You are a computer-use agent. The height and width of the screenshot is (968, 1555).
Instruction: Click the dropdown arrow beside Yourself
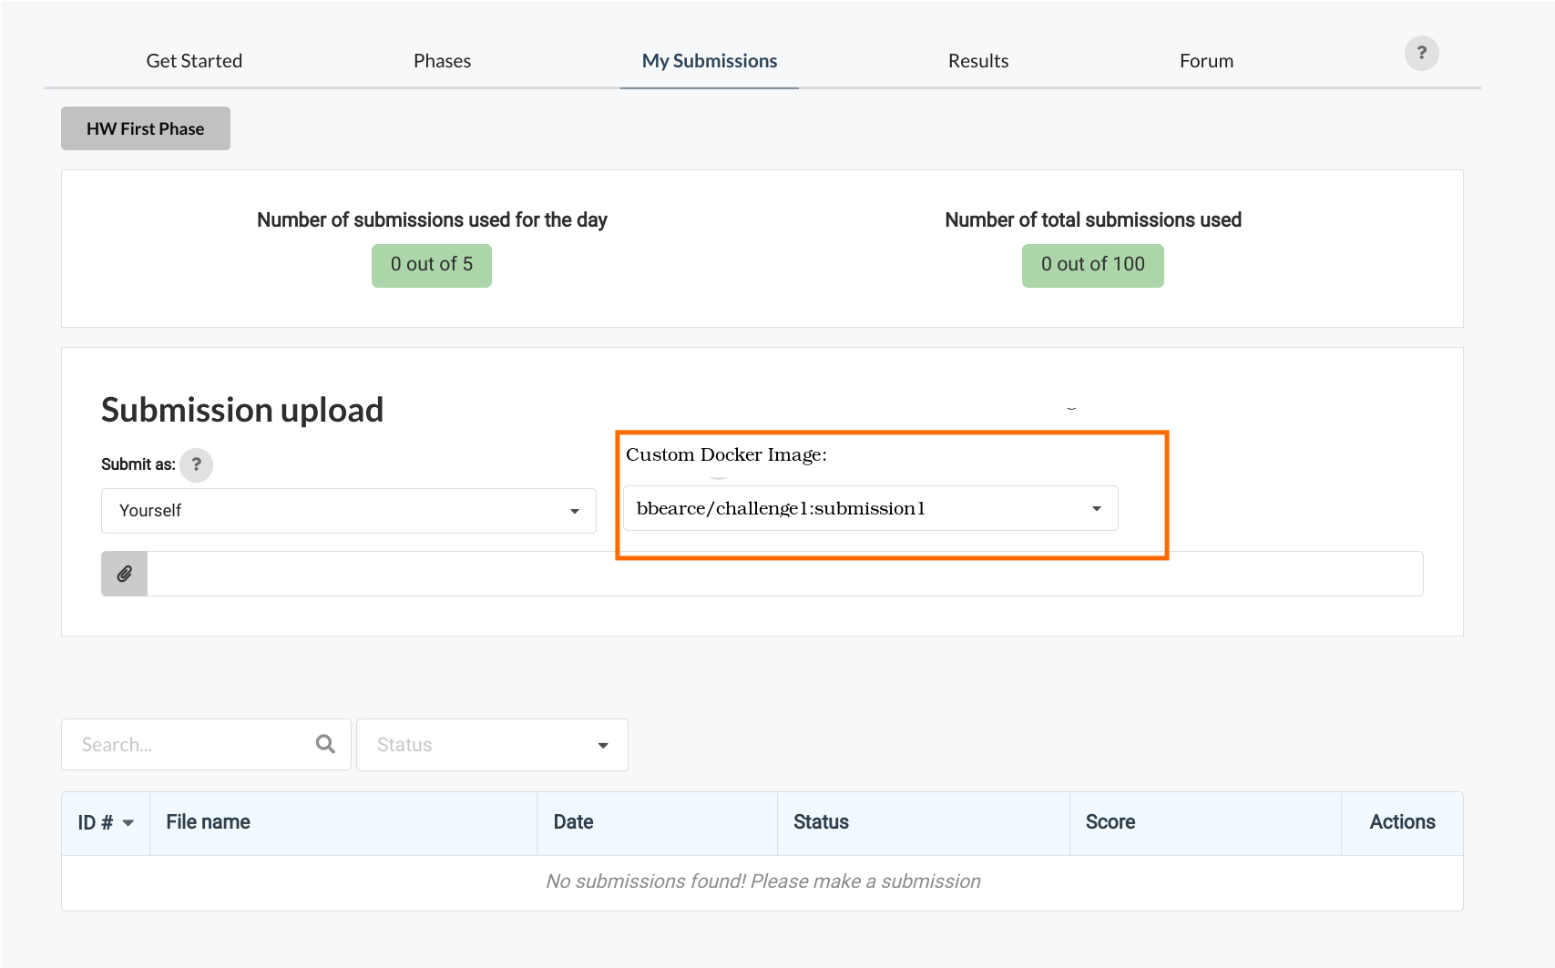(576, 511)
